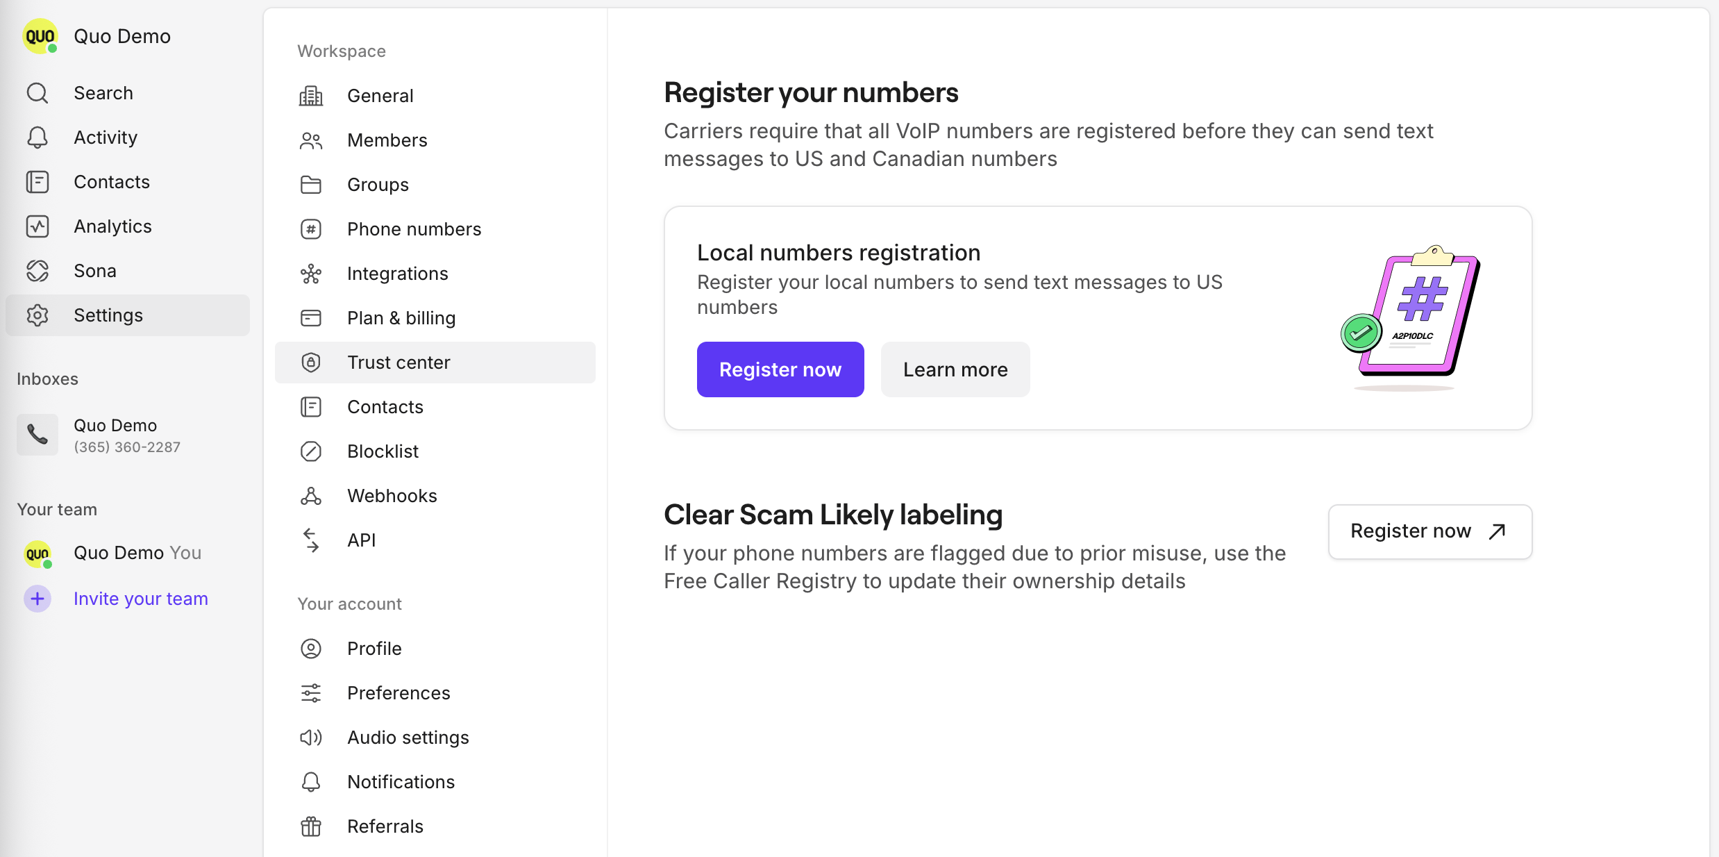Open the Analytics panel

point(112,226)
